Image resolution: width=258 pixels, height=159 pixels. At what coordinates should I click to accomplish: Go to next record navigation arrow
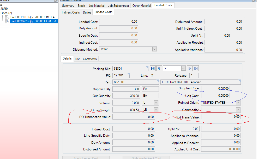click(x=190, y=68)
